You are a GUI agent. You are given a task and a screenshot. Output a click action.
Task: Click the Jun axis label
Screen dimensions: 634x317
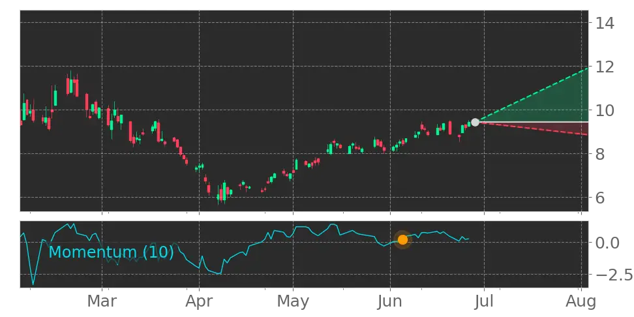(x=390, y=301)
